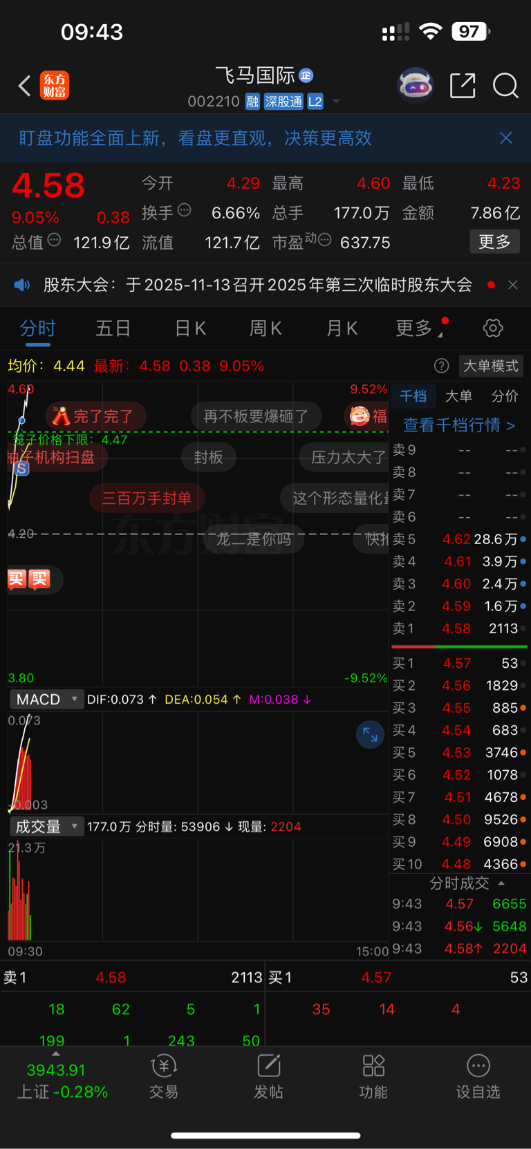Tap the 完了完了 comment bubble
The width and height of the screenshot is (531, 1149).
click(96, 416)
